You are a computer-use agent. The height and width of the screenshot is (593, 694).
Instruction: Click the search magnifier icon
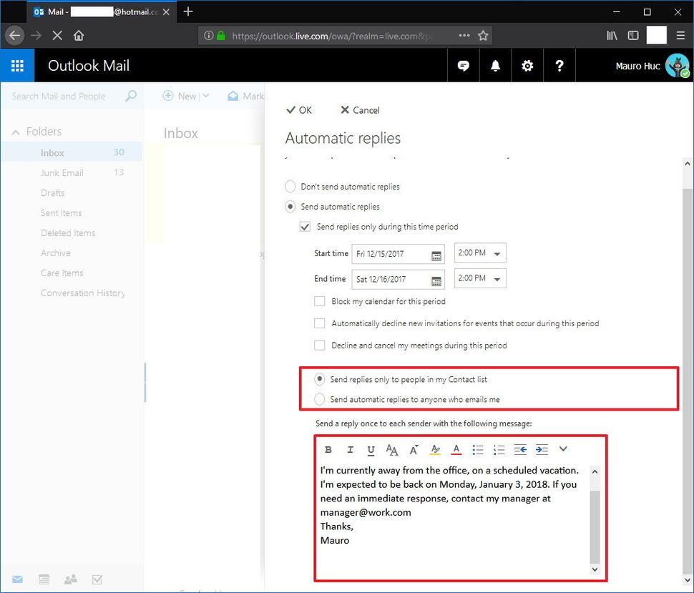point(130,96)
